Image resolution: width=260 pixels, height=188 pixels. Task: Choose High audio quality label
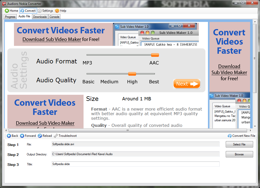132,82
